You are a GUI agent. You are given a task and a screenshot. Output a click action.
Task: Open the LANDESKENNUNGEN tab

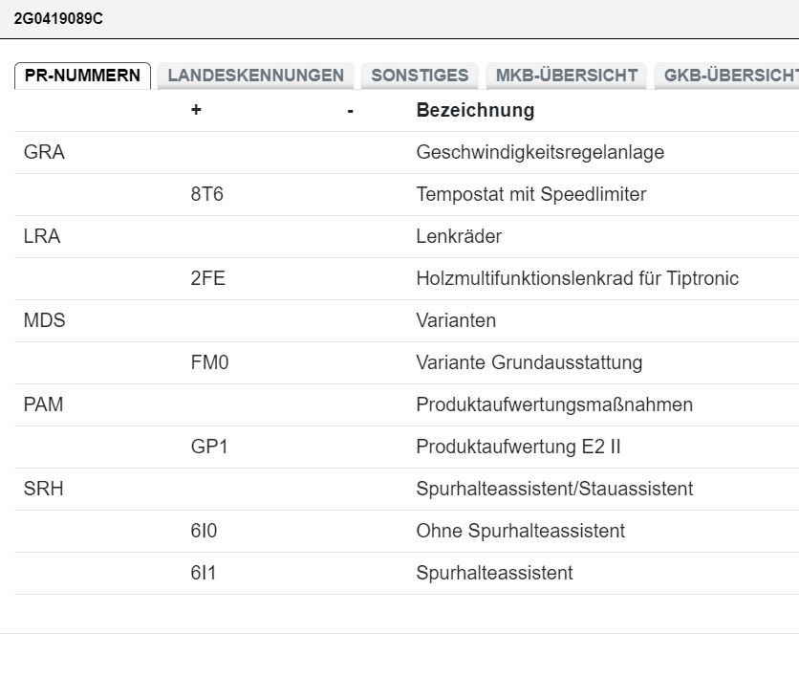(x=255, y=76)
